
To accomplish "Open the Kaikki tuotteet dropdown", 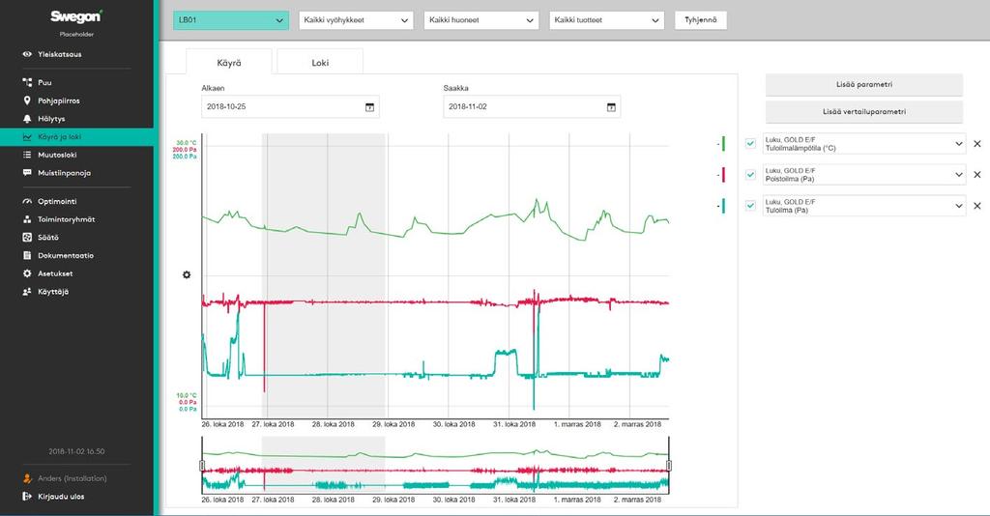I will click(x=607, y=20).
